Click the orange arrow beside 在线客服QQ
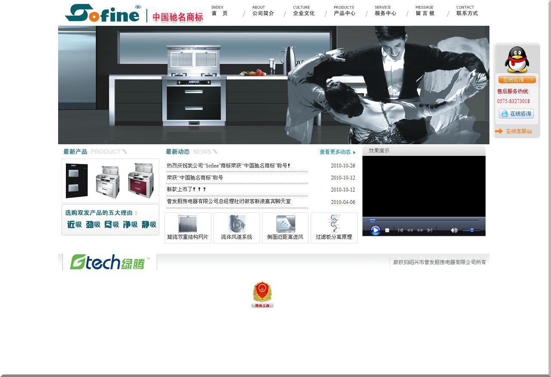 click(499, 131)
